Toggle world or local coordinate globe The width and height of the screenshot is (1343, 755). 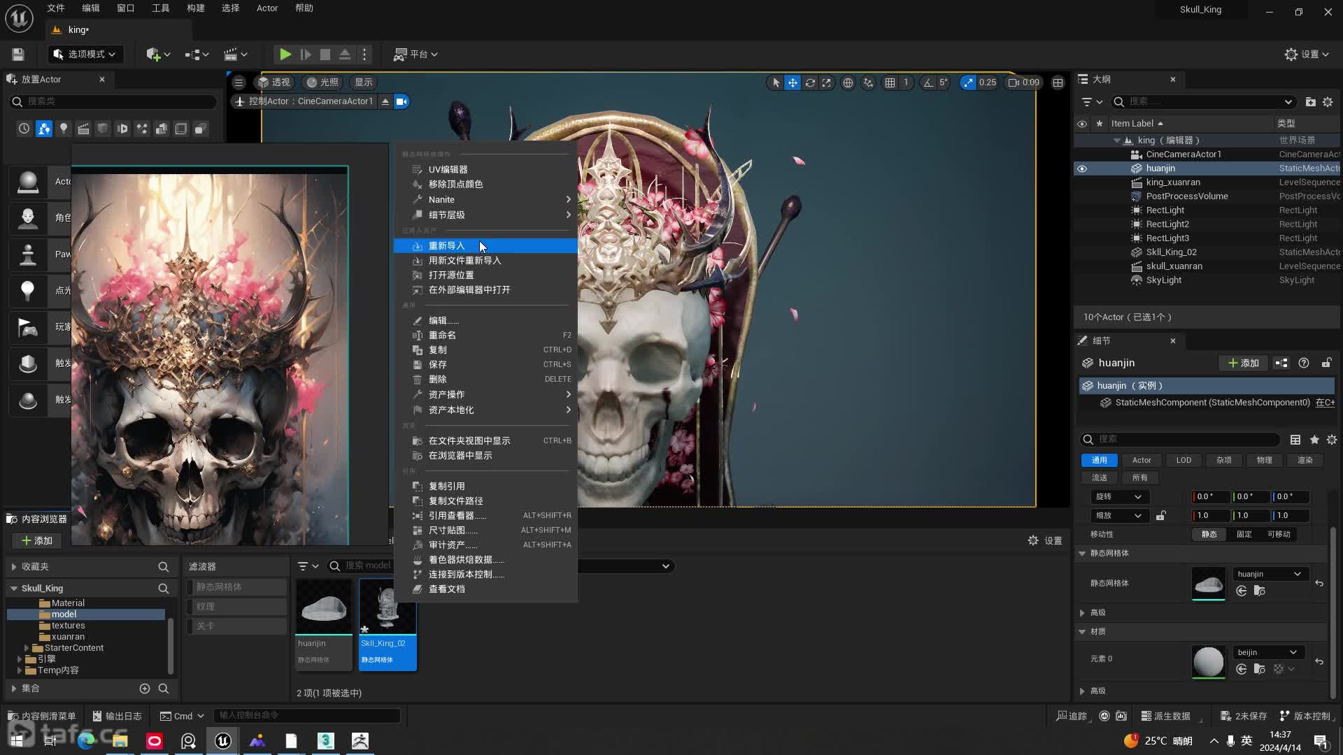click(x=848, y=82)
